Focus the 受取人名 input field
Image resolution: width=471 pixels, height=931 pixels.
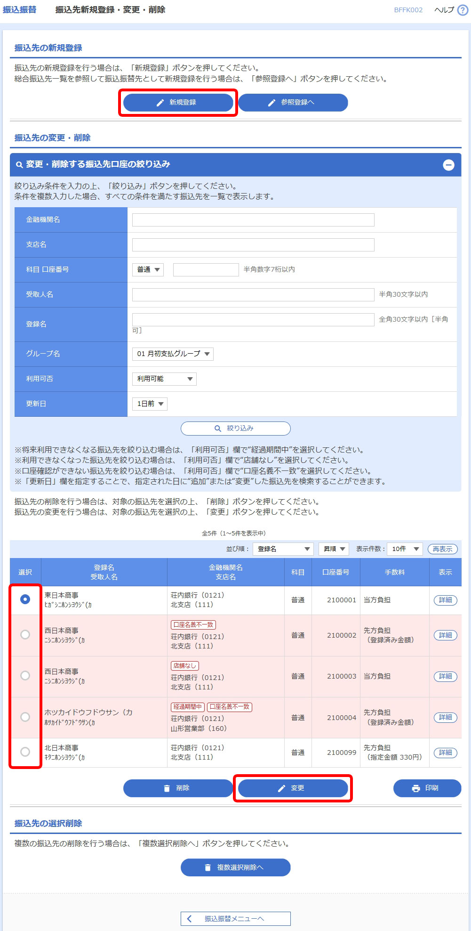pyautogui.click(x=253, y=295)
